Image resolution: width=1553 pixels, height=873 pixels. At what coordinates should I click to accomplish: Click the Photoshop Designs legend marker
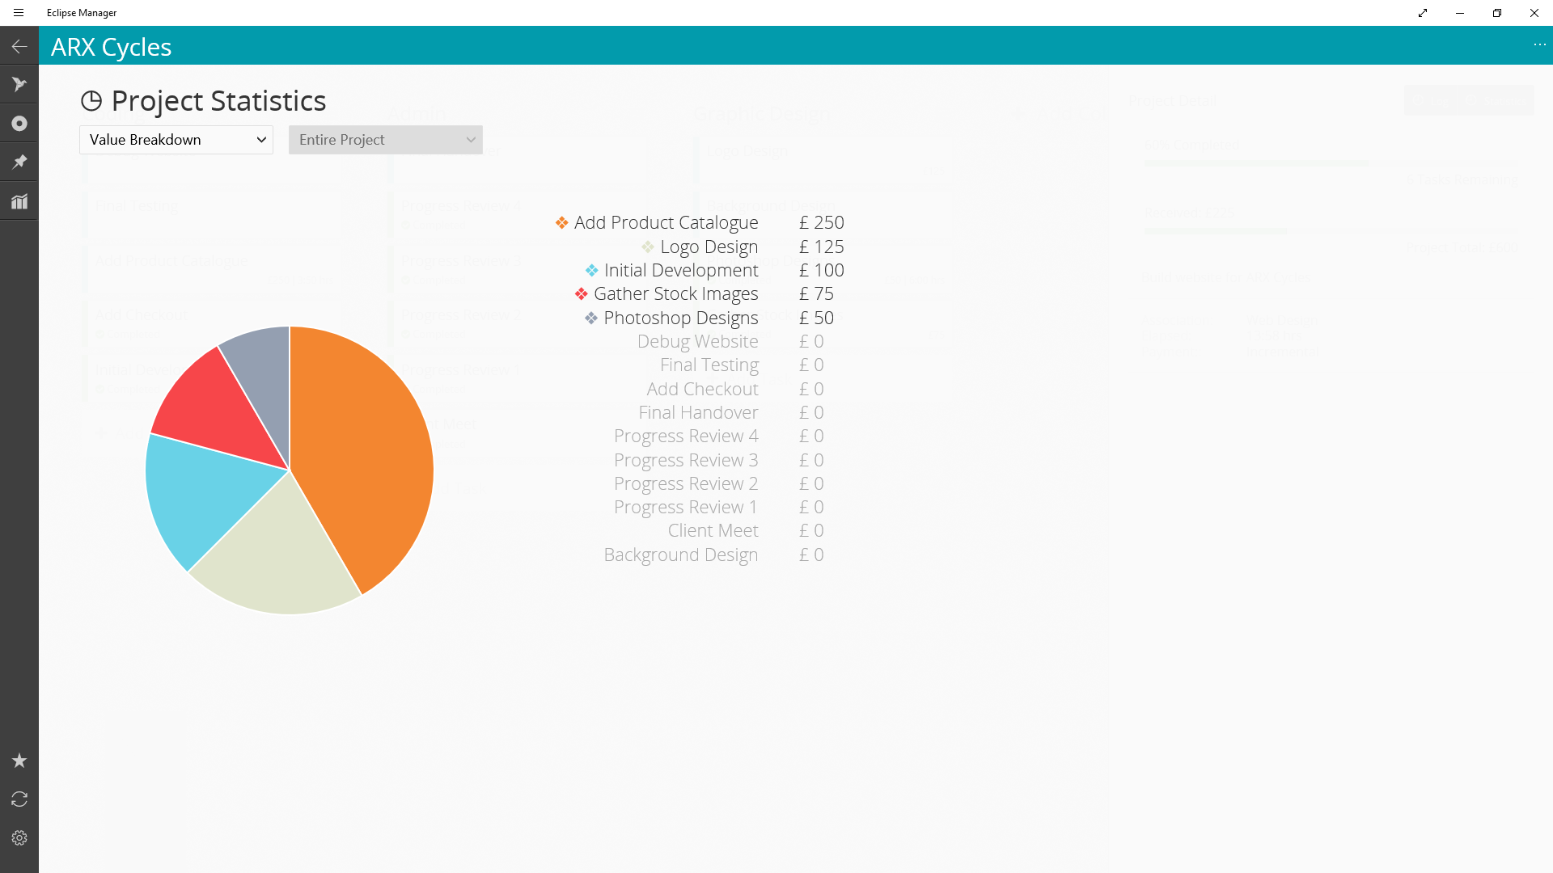(x=591, y=318)
